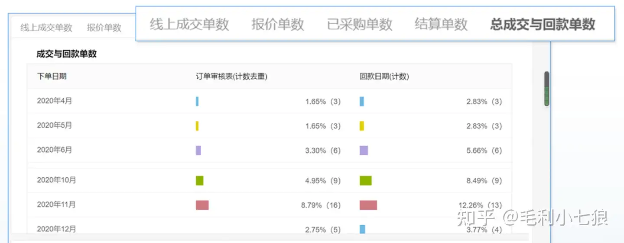This screenshot has width=624, height=243.
Task: Select the 2020年4月 row label
Action: [x=55, y=101]
